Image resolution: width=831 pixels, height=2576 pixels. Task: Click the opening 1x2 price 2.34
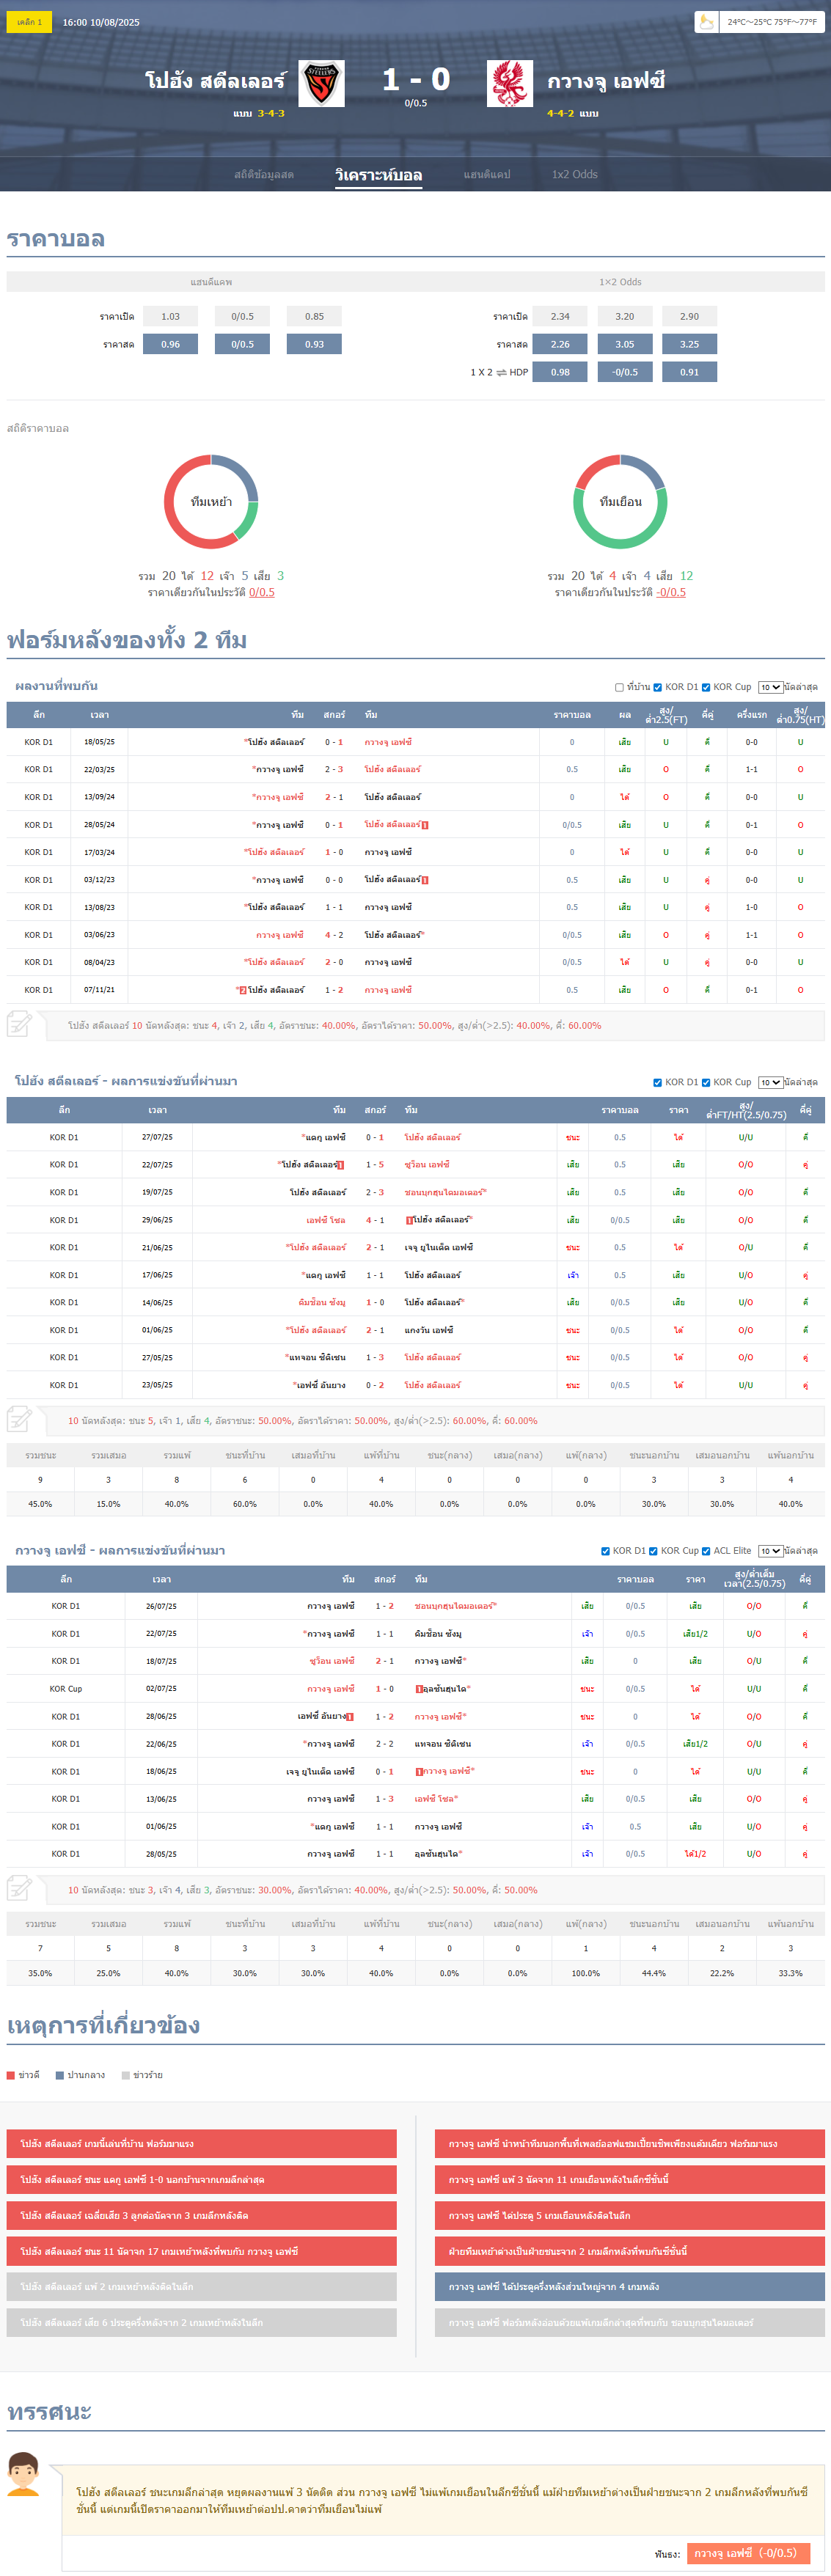coord(560,316)
